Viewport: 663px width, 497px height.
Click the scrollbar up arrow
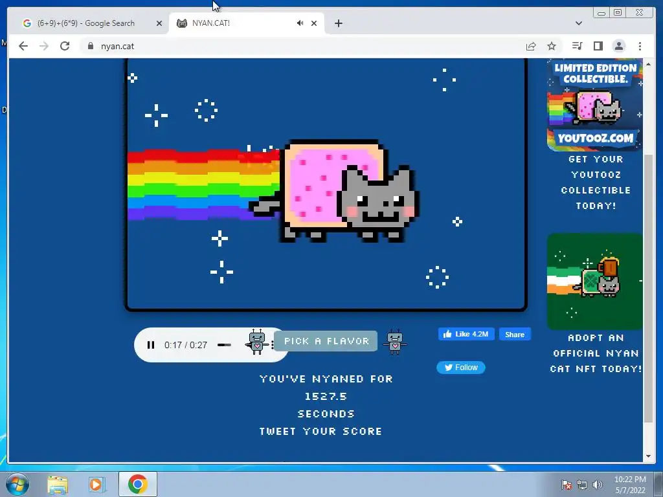[x=648, y=64]
